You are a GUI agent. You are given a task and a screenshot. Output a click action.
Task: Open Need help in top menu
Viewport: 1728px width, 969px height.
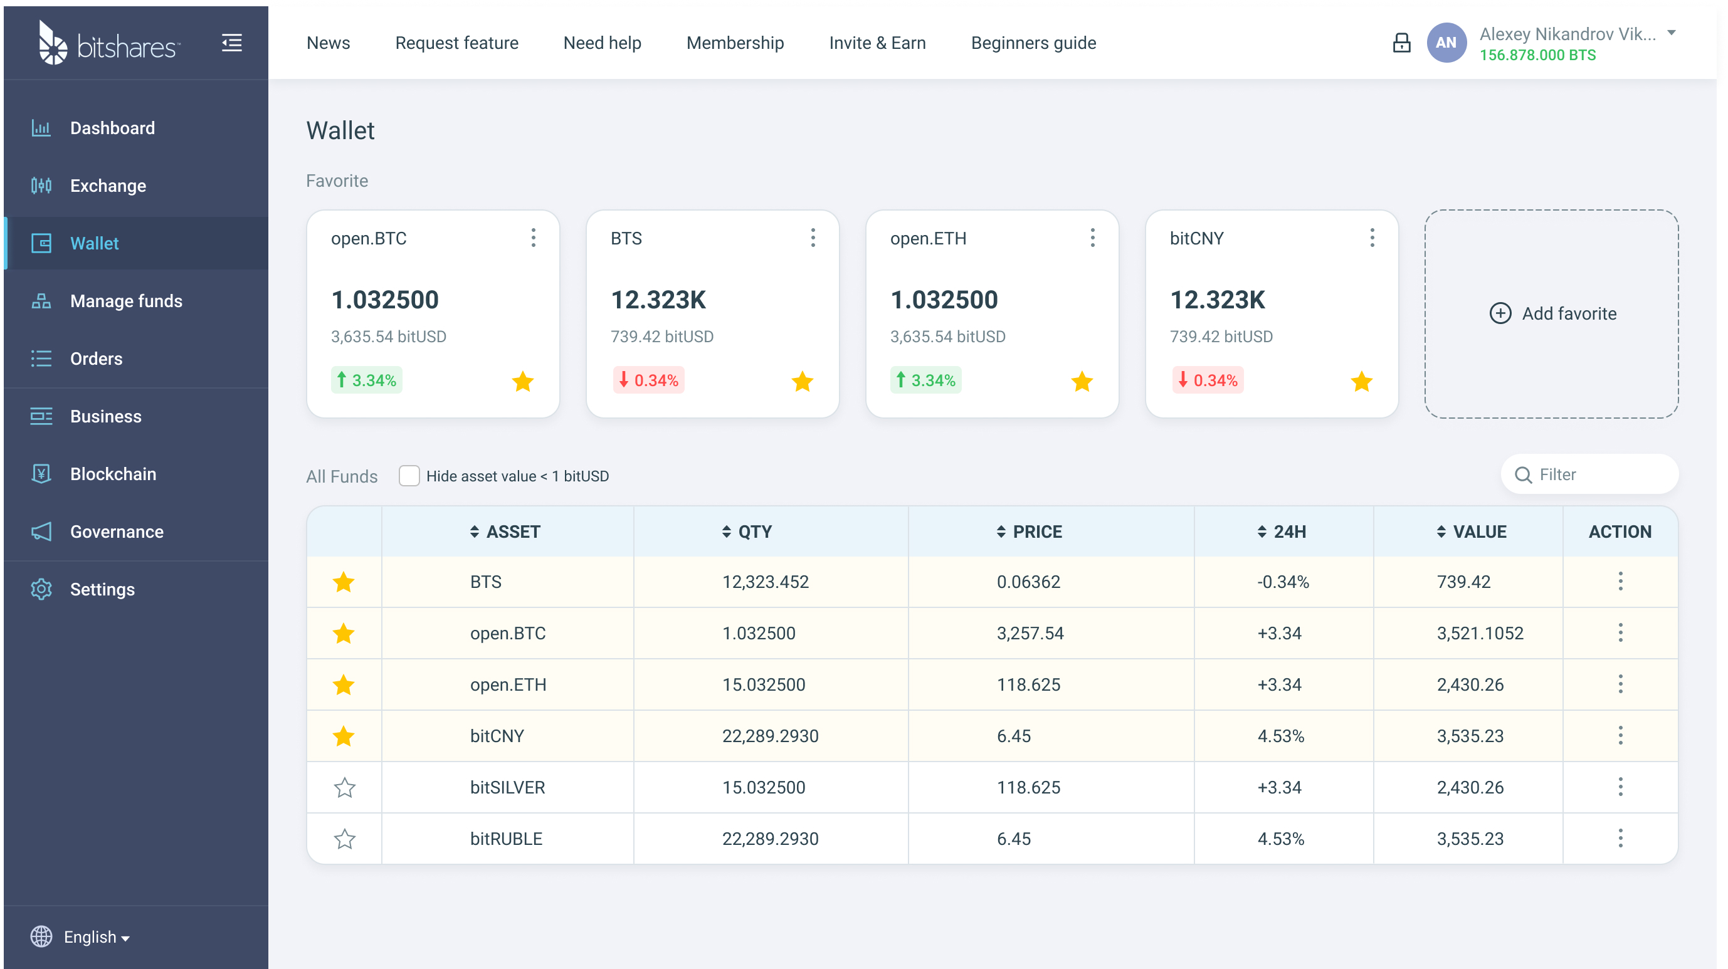coord(603,43)
